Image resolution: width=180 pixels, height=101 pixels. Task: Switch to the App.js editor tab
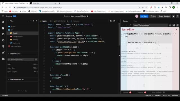(x=44, y=21)
